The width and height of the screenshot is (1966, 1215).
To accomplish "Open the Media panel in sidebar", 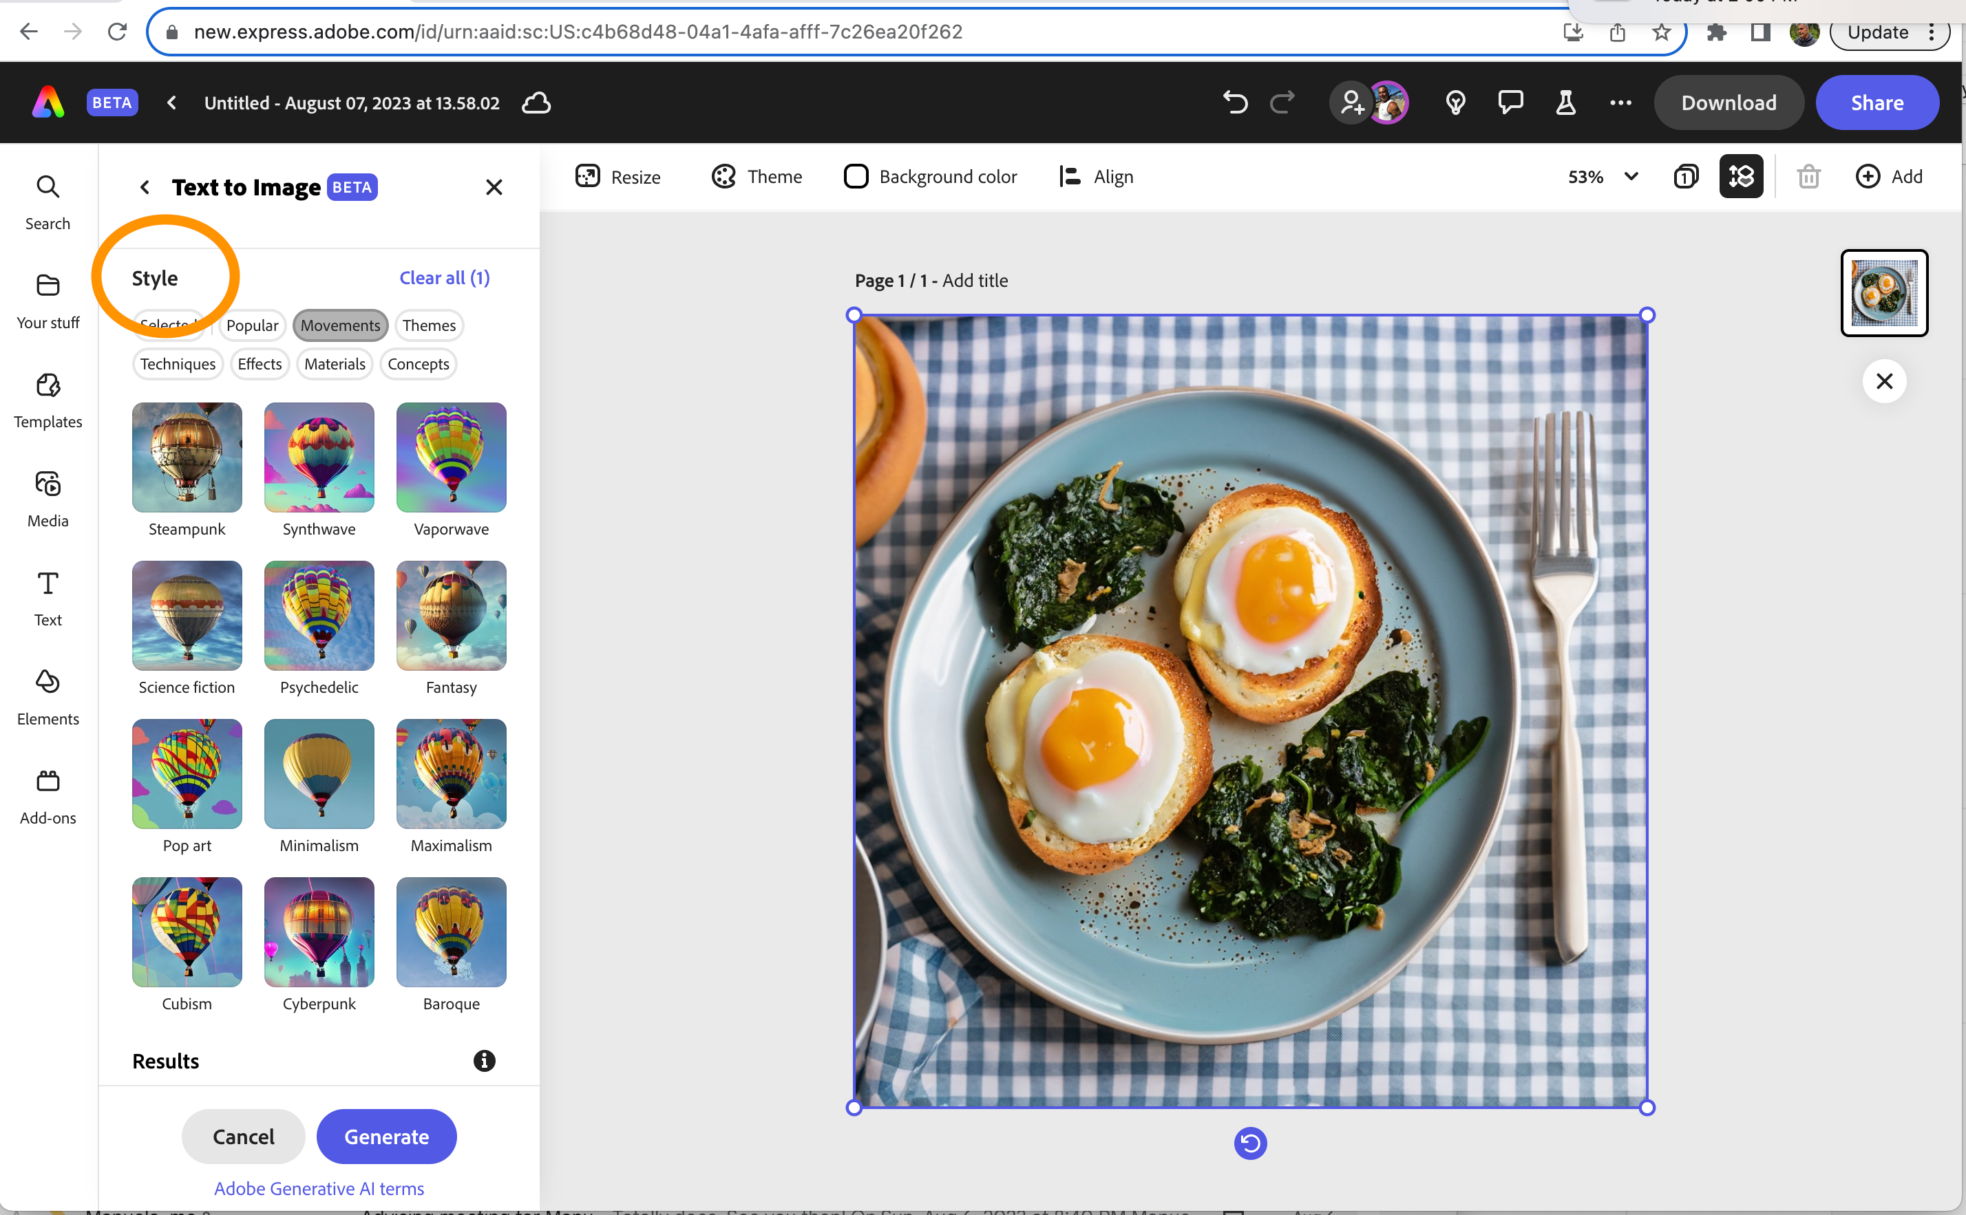I will click(x=47, y=498).
